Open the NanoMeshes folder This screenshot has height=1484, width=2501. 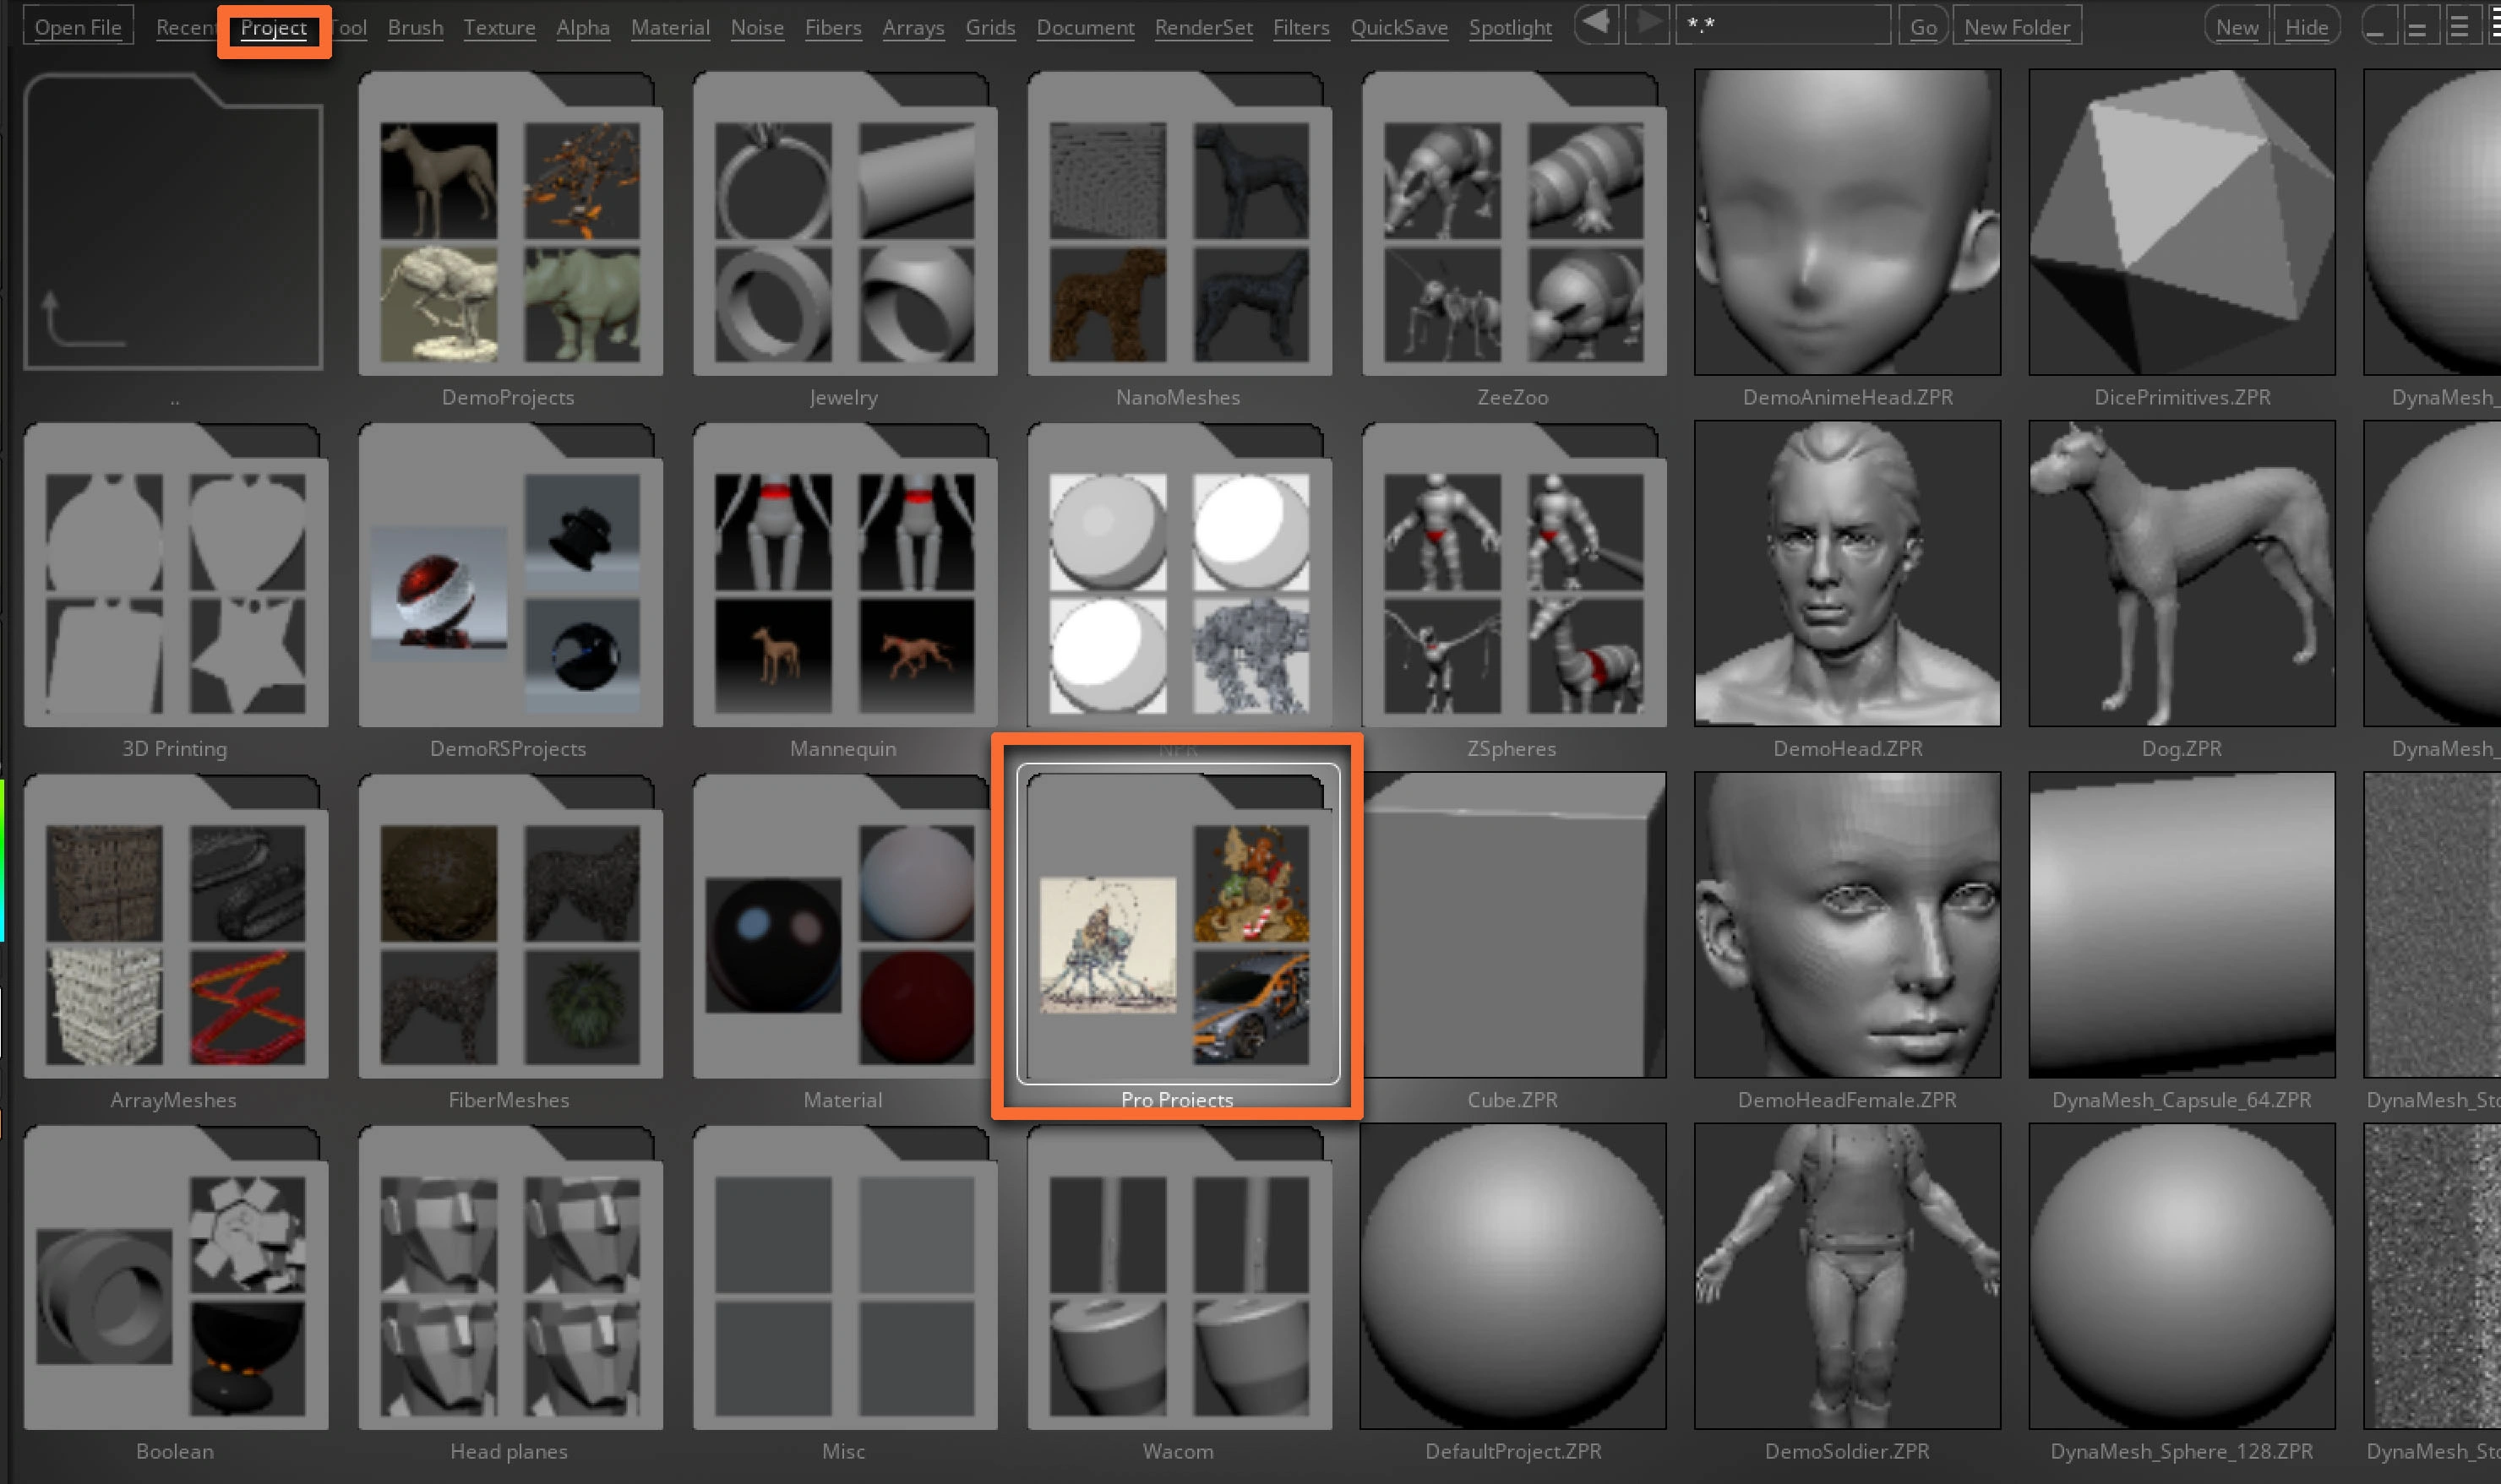[x=1179, y=222]
